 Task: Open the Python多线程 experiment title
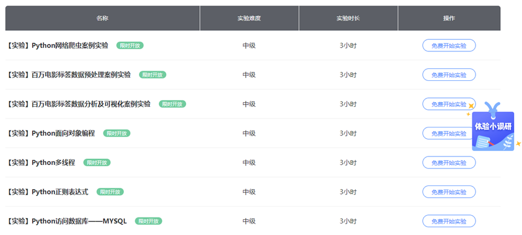coord(41,163)
